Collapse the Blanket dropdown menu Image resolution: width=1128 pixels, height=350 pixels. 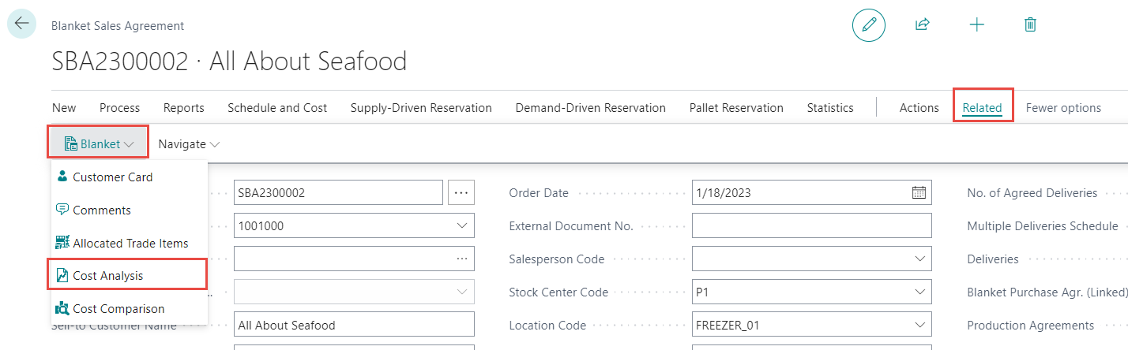coord(100,144)
